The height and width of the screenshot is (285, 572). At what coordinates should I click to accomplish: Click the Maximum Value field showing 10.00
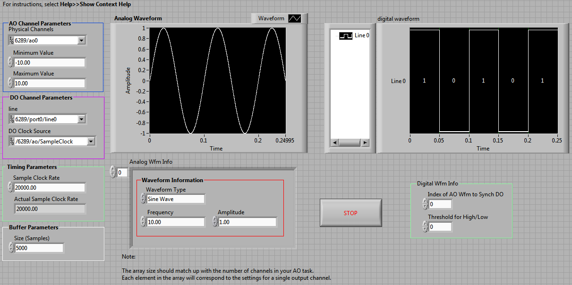(x=50, y=83)
